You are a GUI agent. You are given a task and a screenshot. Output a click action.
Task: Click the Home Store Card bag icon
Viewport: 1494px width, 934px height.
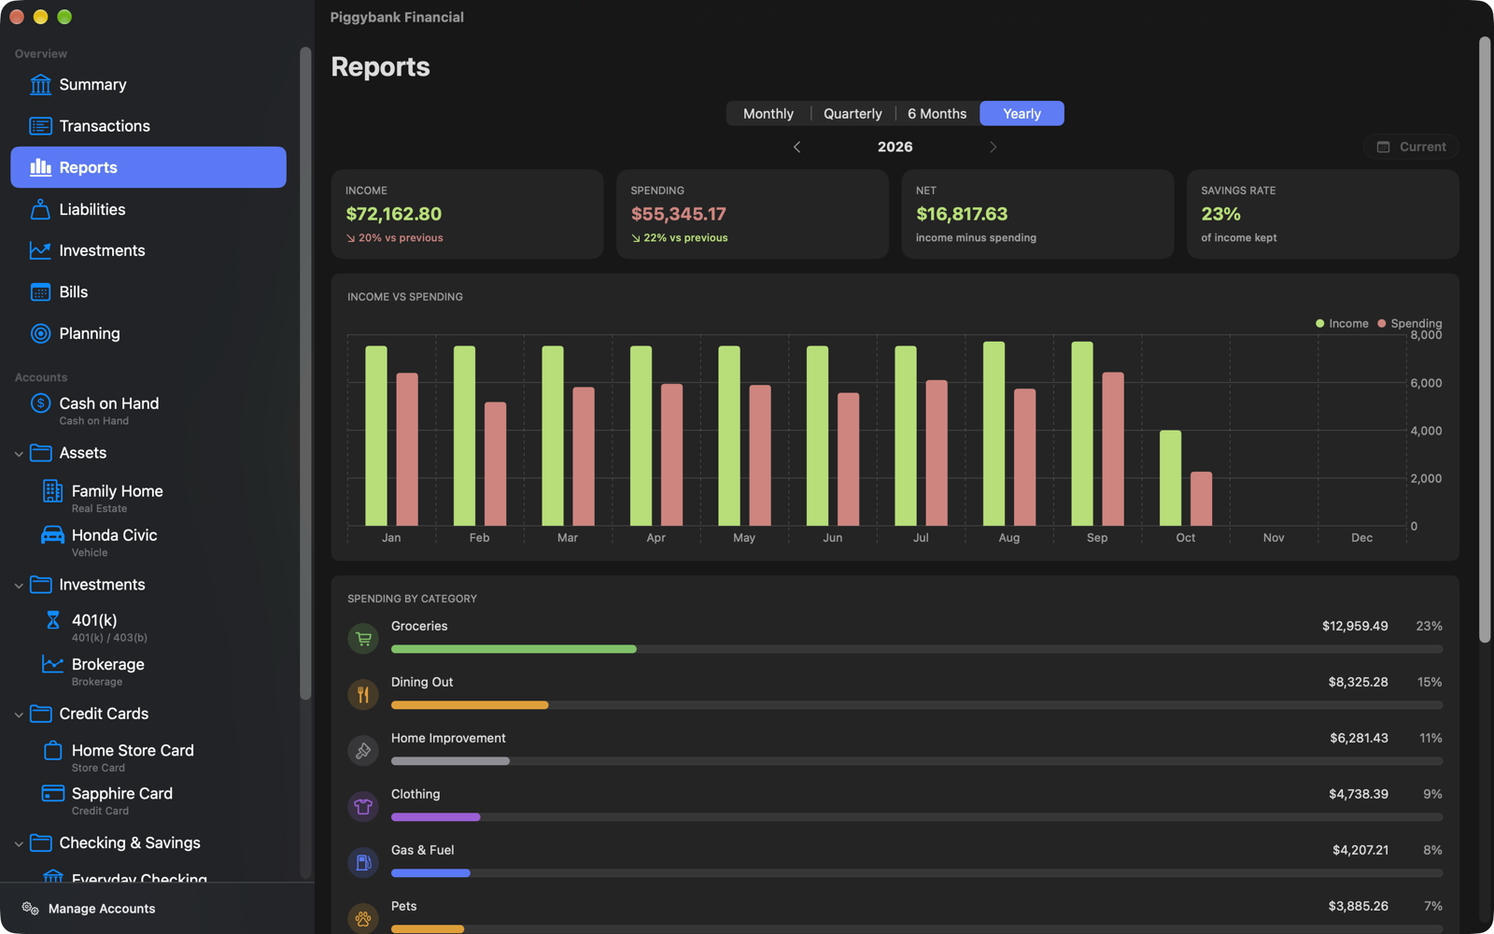click(52, 751)
